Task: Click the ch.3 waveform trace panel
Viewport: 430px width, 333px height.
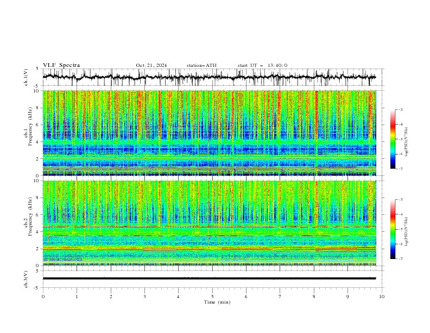Action: 213,279
